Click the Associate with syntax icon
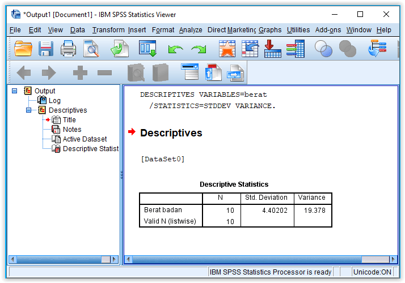This screenshot has height=283, width=405. point(377,49)
